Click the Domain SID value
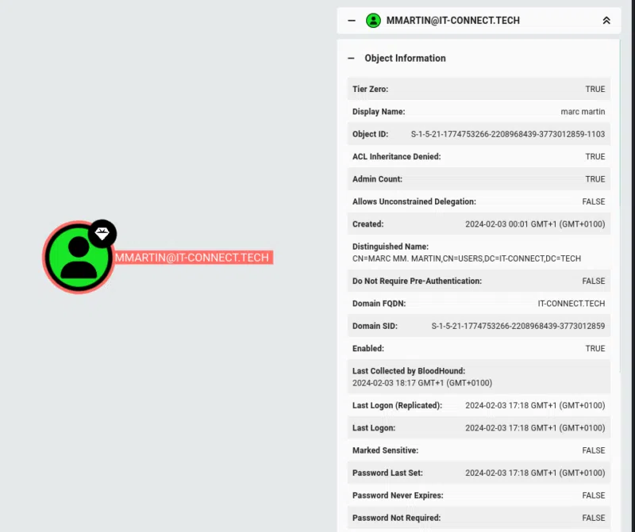This screenshot has width=635, height=532. (x=518, y=326)
